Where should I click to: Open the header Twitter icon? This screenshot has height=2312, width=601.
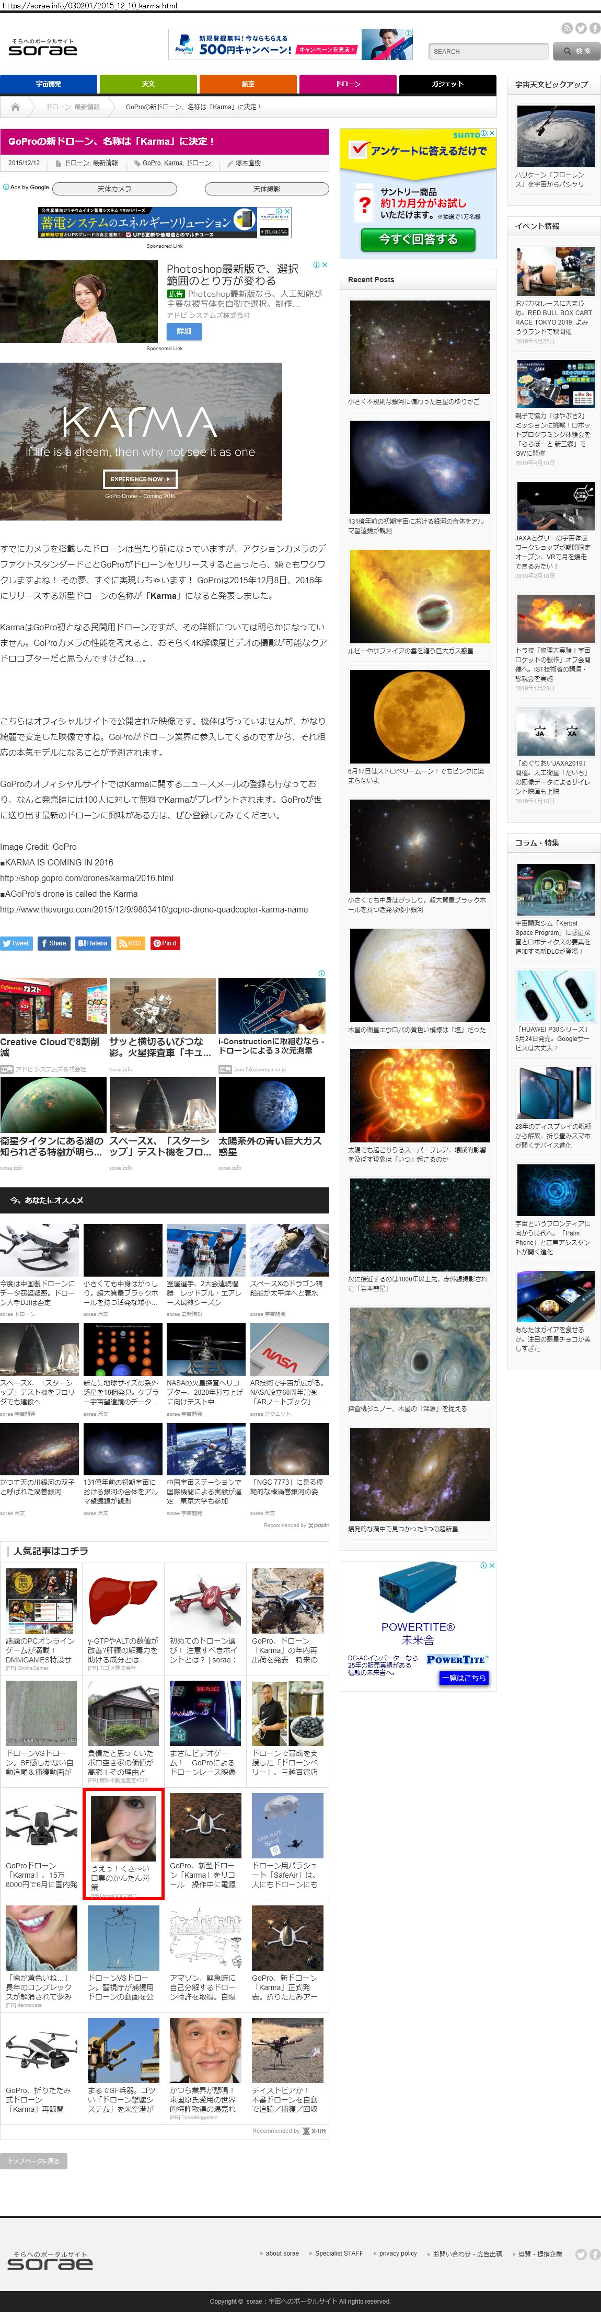581,29
